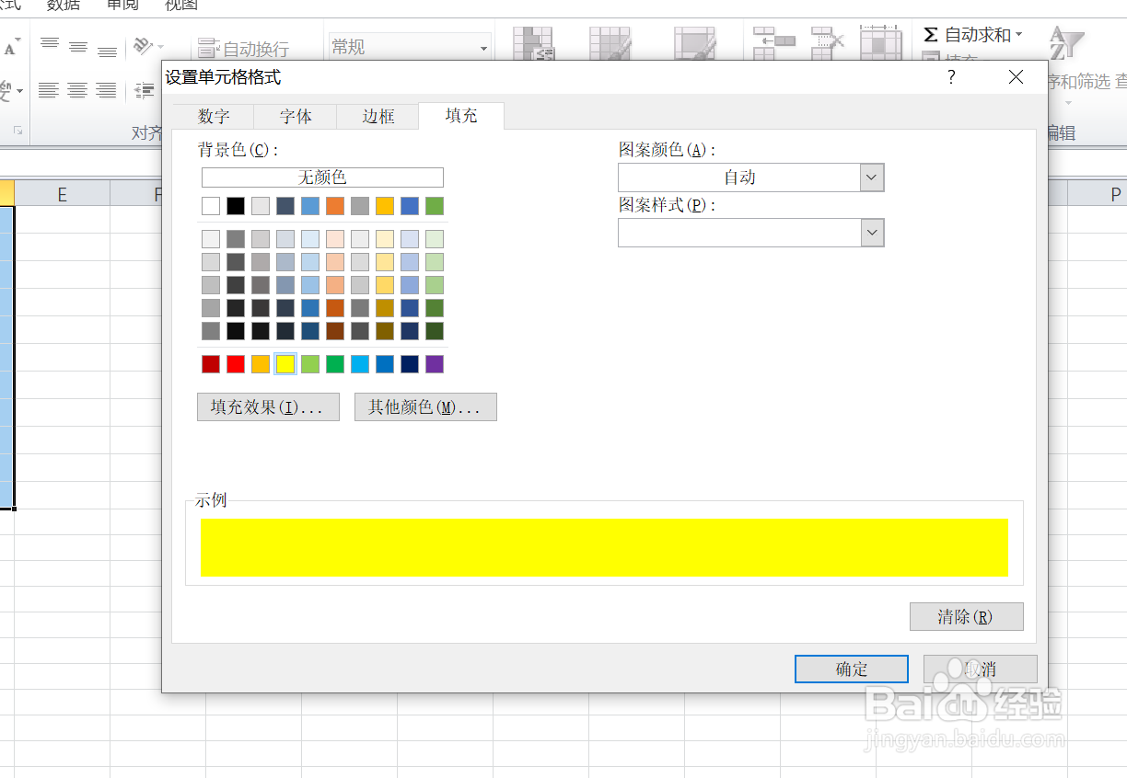
Task: Open the sort and filter icon
Action: 1066,42
